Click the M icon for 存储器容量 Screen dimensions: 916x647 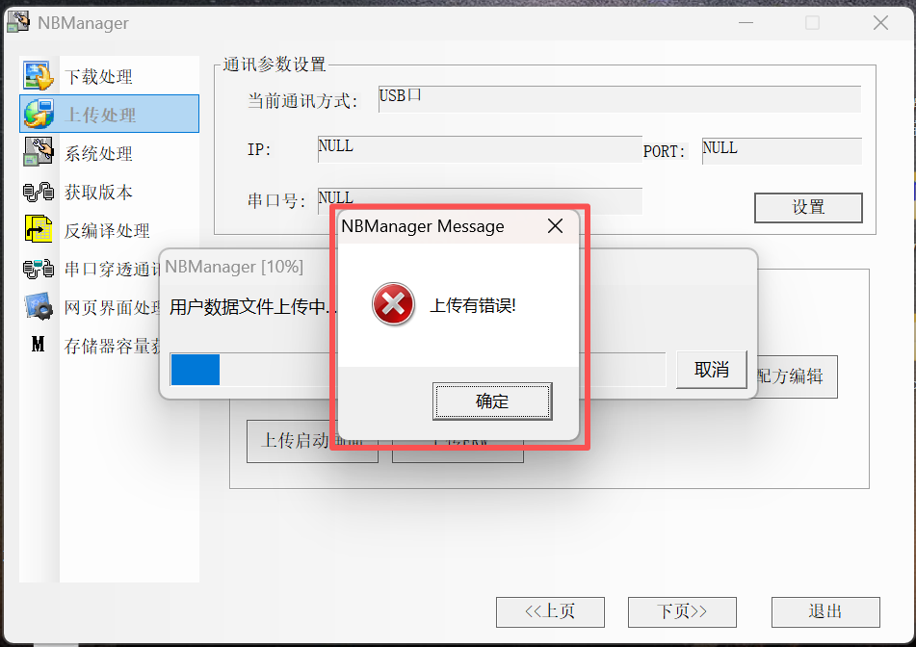tap(38, 345)
